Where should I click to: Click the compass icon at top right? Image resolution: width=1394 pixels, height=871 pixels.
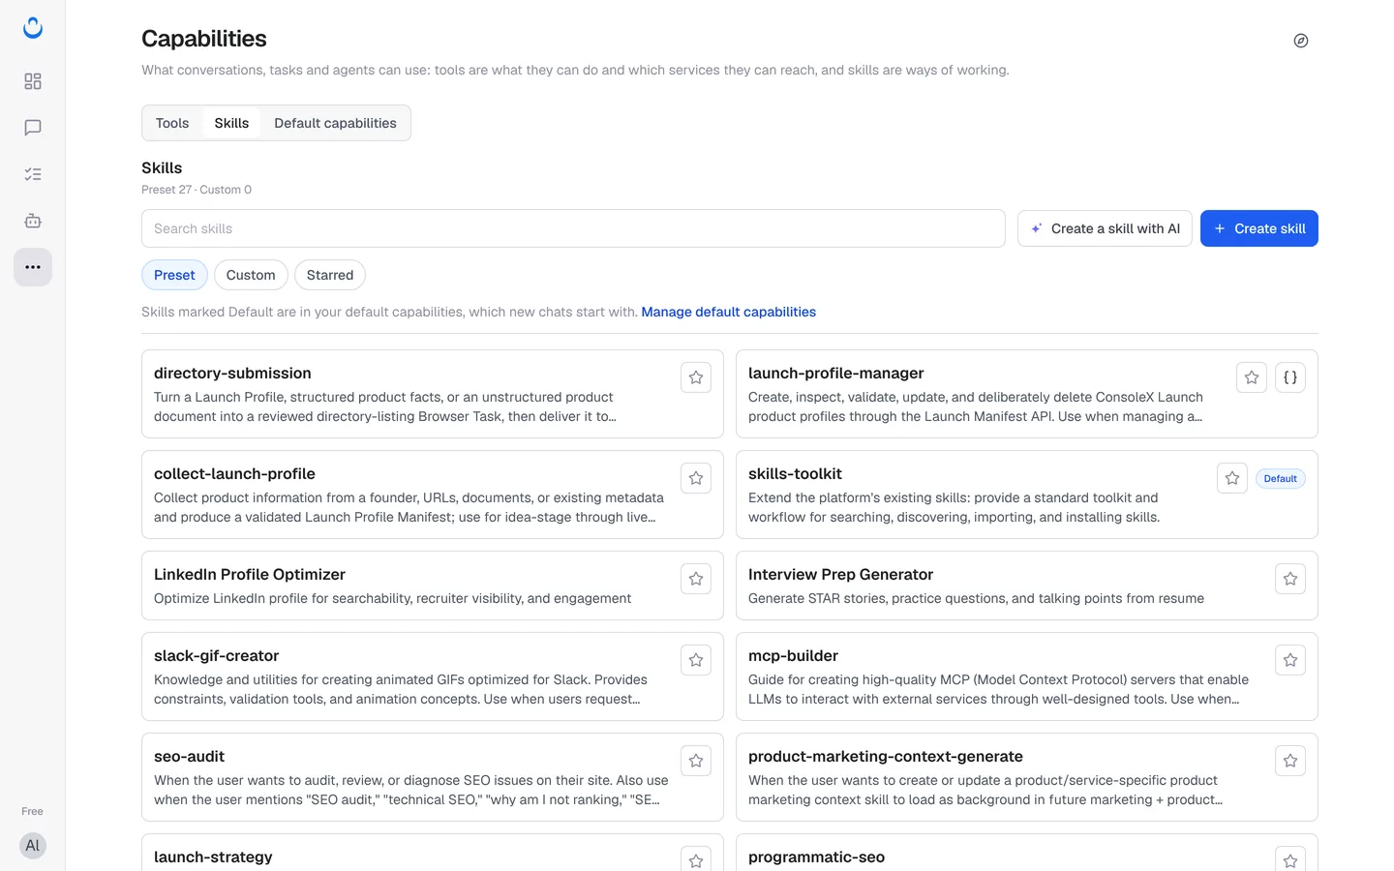tap(1301, 41)
